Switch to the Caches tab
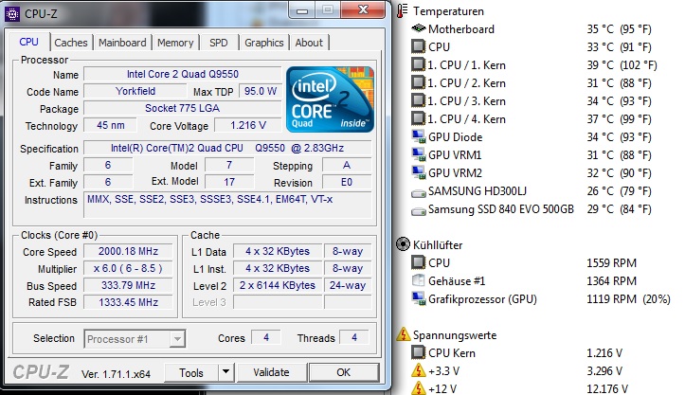 (71, 43)
